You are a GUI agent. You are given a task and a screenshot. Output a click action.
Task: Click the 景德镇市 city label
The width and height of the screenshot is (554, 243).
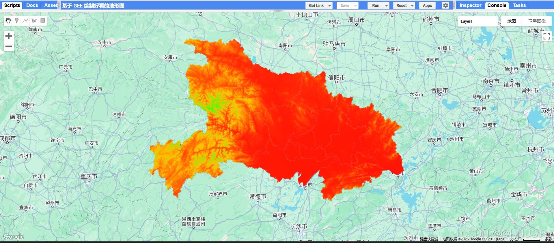(438, 188)
